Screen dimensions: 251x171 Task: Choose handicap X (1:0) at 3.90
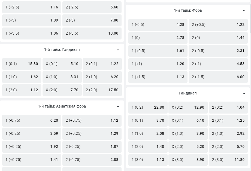(188, 134)
